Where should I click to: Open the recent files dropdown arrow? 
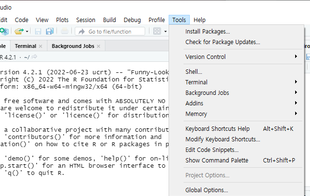point(27,32)
